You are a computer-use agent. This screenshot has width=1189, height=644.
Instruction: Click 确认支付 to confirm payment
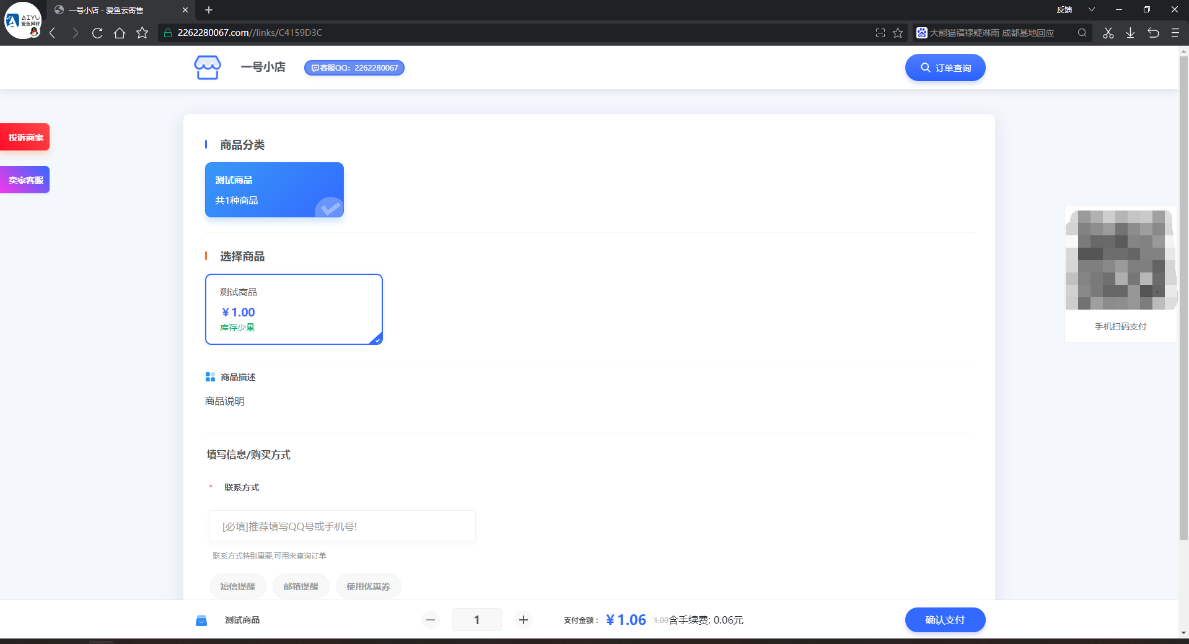tap(945, 620)
